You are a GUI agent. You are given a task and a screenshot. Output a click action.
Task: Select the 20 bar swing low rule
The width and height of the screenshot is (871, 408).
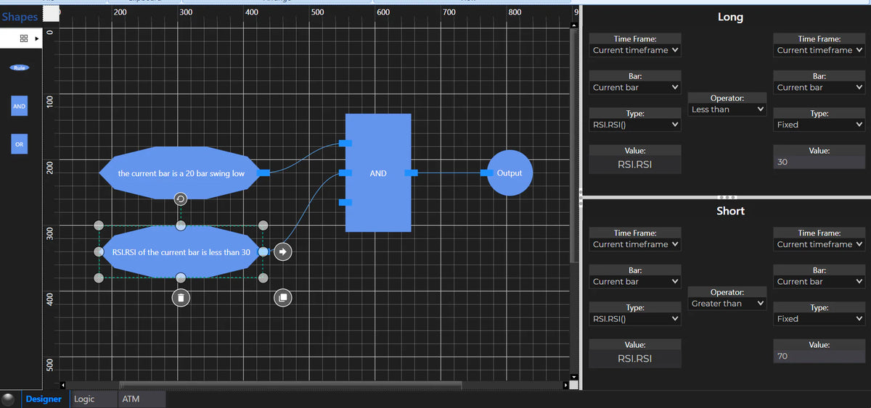pos(181,173)
